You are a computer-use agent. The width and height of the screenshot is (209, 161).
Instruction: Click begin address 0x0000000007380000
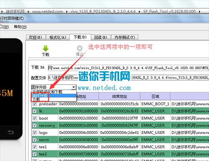coord(79,154)
